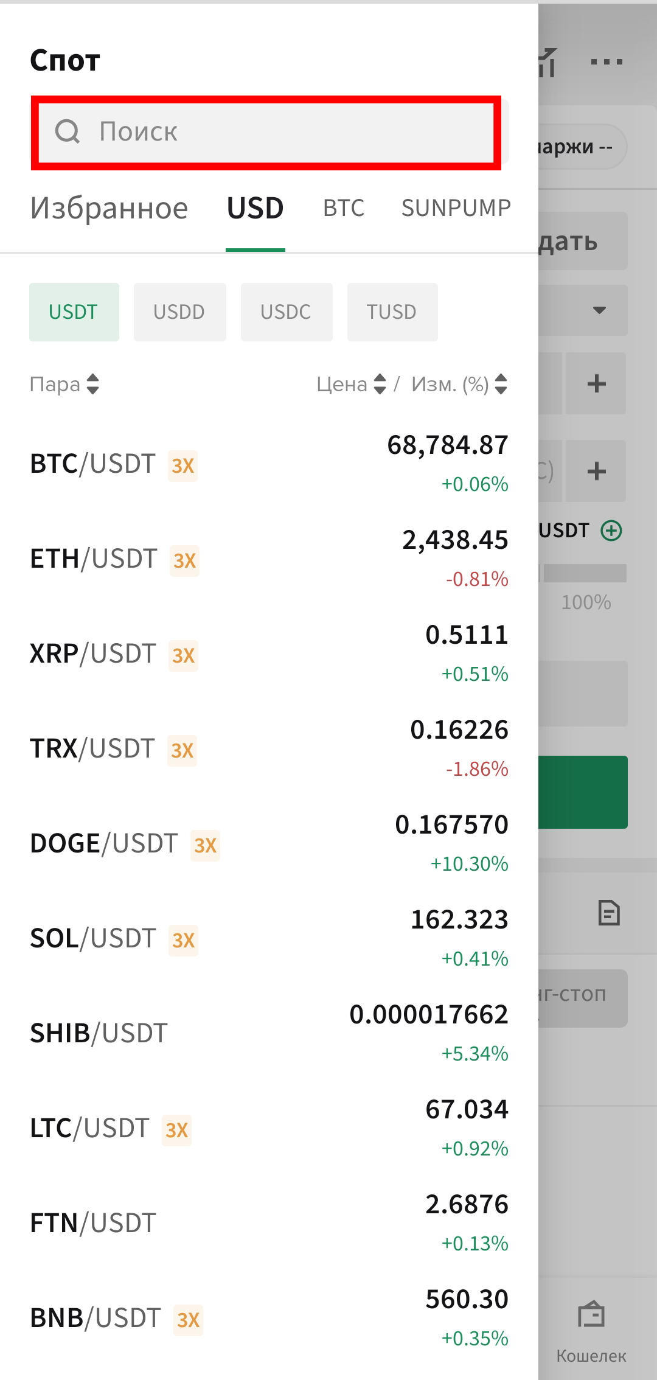Click the search magnifier icon
The image size is (657, 1380).
pos(67,131)
